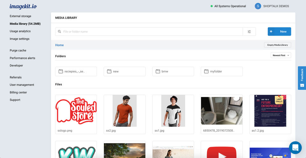
Task: Open the Feedback side tab
Action: 302,78
